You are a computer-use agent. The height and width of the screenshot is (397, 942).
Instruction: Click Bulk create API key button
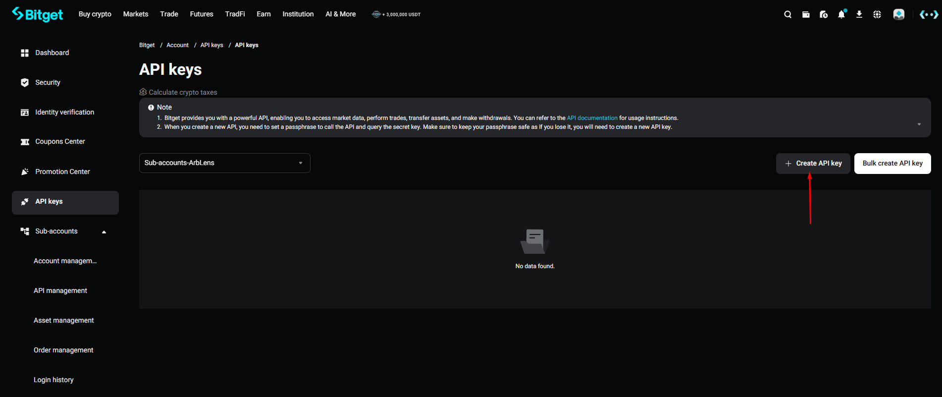(x=892, y=164)
